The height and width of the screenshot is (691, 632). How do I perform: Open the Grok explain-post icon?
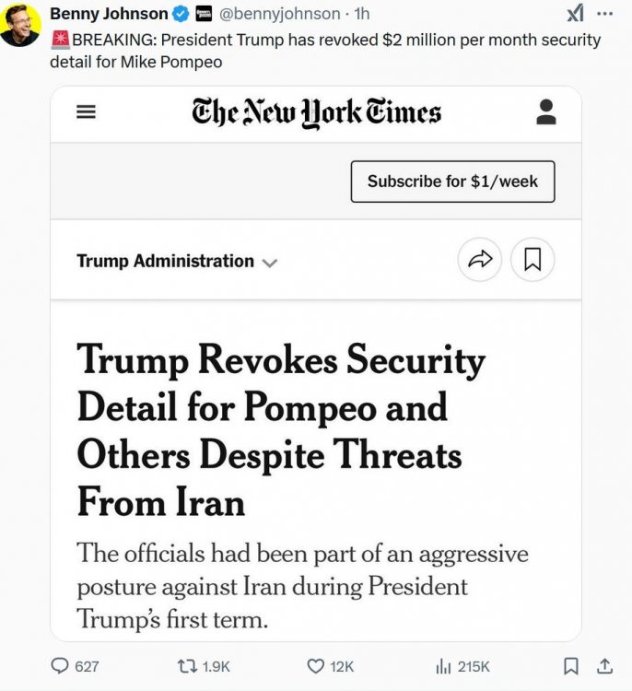point(574,13)
